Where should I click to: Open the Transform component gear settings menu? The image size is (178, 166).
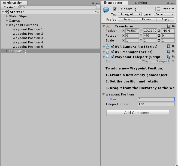(x=173, y=26)
